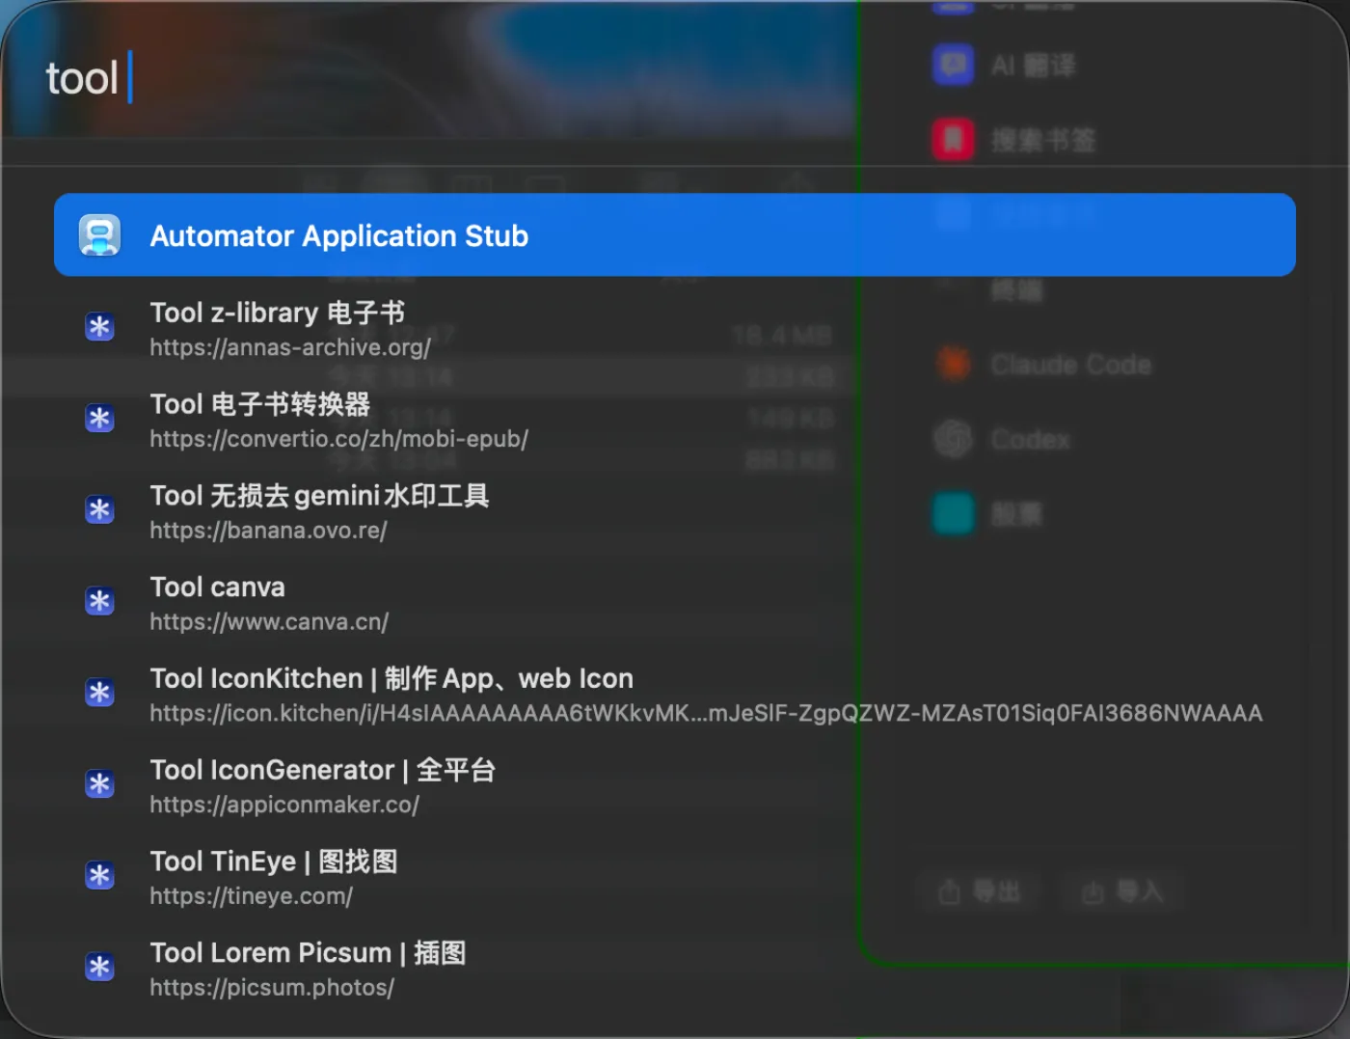Image resolution: width=1350 pixels, height=1039 pixels.
Task: Click the https://tineye.com/ URL
Action: [x=251, y=896]
